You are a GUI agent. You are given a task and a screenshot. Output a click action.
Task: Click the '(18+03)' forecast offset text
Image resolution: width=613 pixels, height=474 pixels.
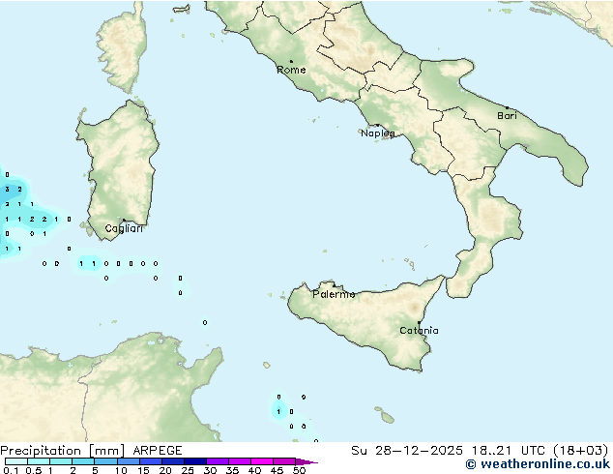click(x=580, y=451)
